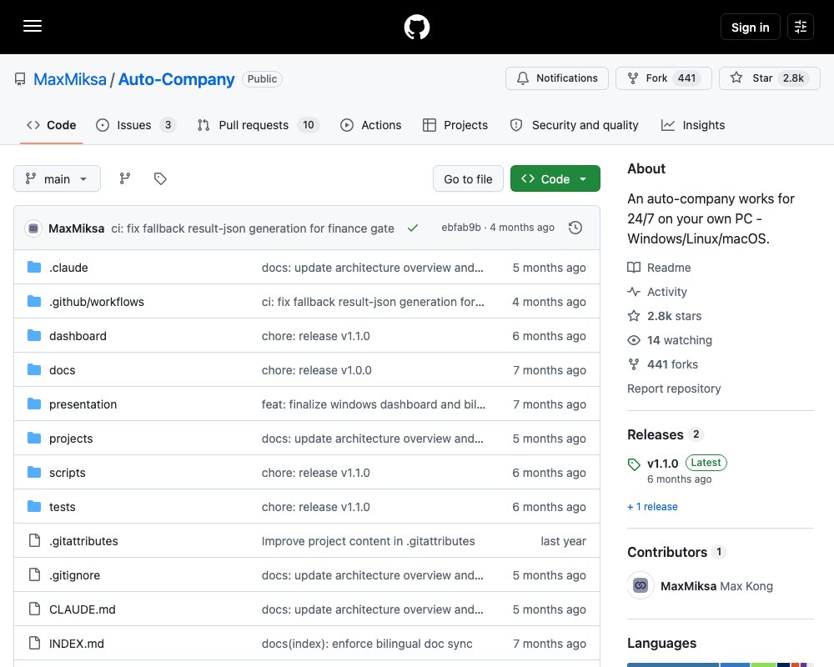Open docs commit 'chore: release v1.0.0'

pyautogui.click(x=316, y=370)
